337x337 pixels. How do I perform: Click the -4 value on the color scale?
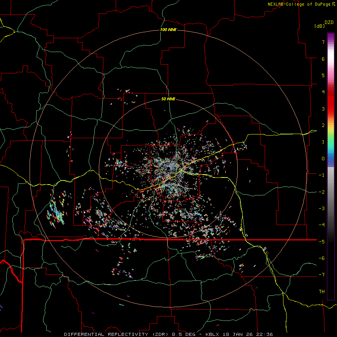click(x=322, y=225)
